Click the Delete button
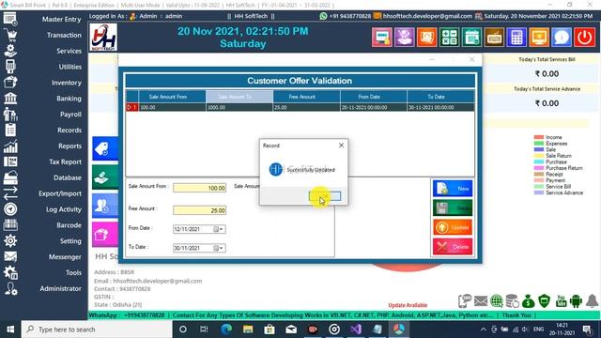Screen dimensions: 601x338 pos(453,247)
